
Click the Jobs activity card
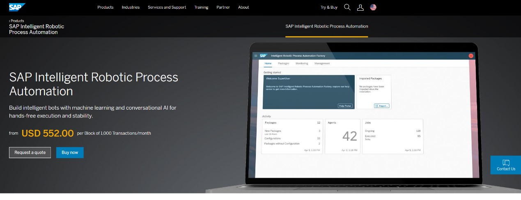[x=393, y=136]
